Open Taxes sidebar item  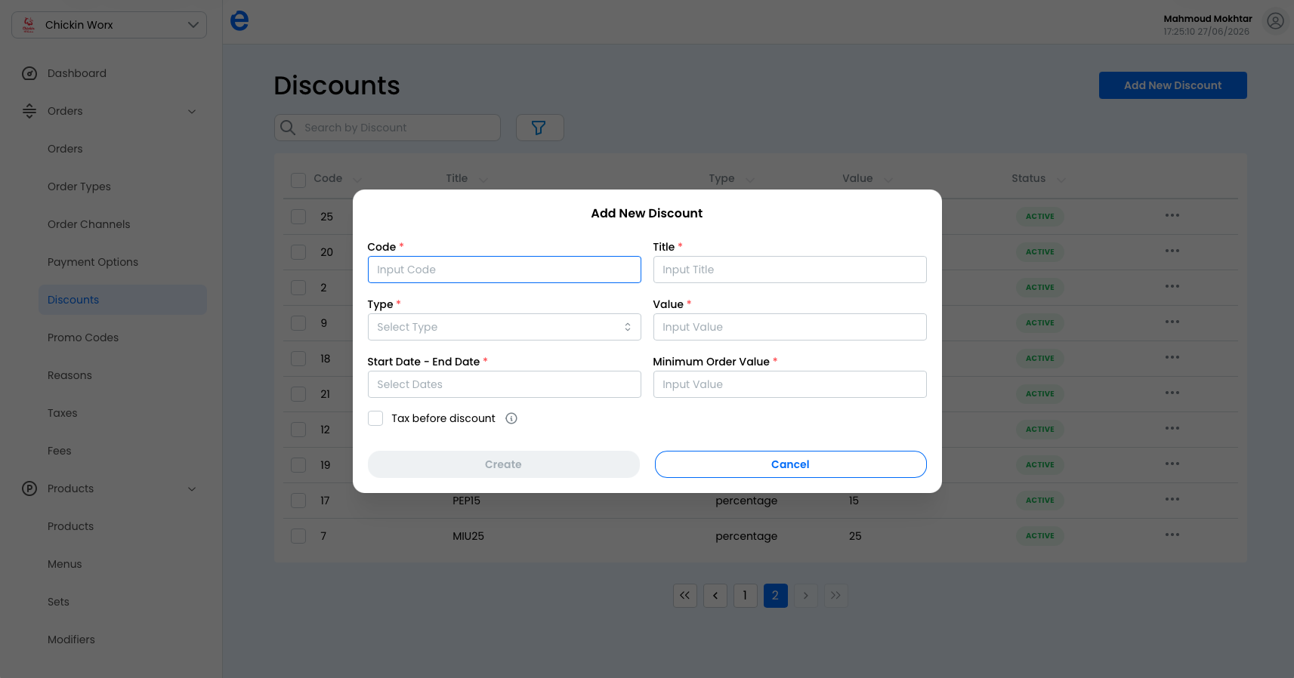63,413
